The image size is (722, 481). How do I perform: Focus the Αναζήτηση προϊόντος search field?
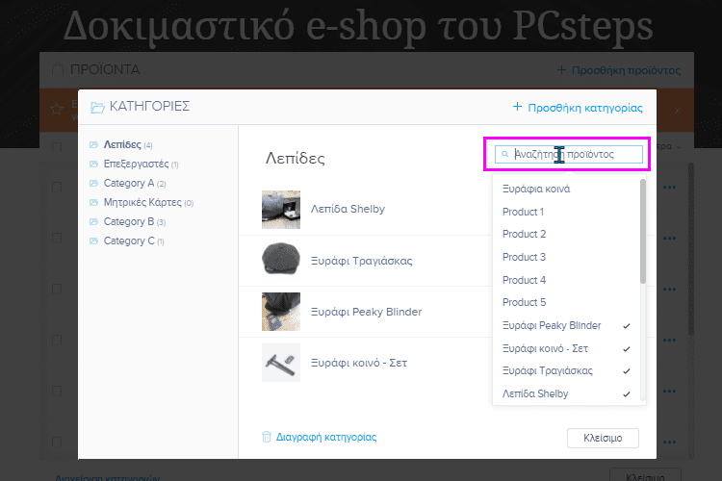pos(568,154)
